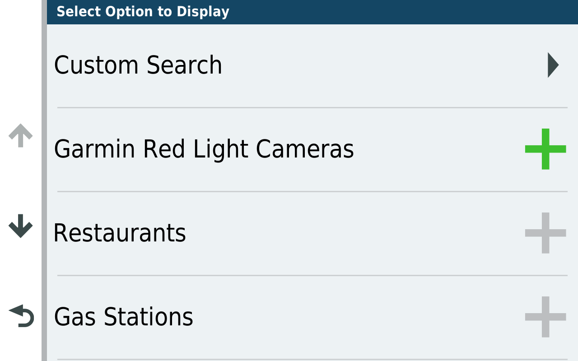The width and height of the screenshot is (578, 361).
Task: Enable Gas Stations with its gray plus icon
Action: pyautogui.click(x=545, y=317)
